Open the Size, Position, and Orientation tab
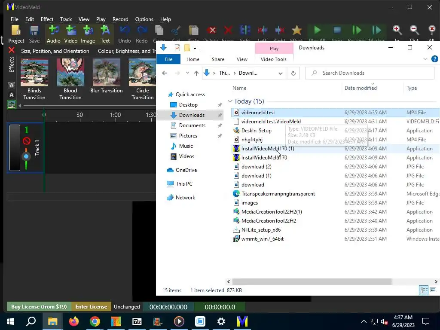 (55, 51)
